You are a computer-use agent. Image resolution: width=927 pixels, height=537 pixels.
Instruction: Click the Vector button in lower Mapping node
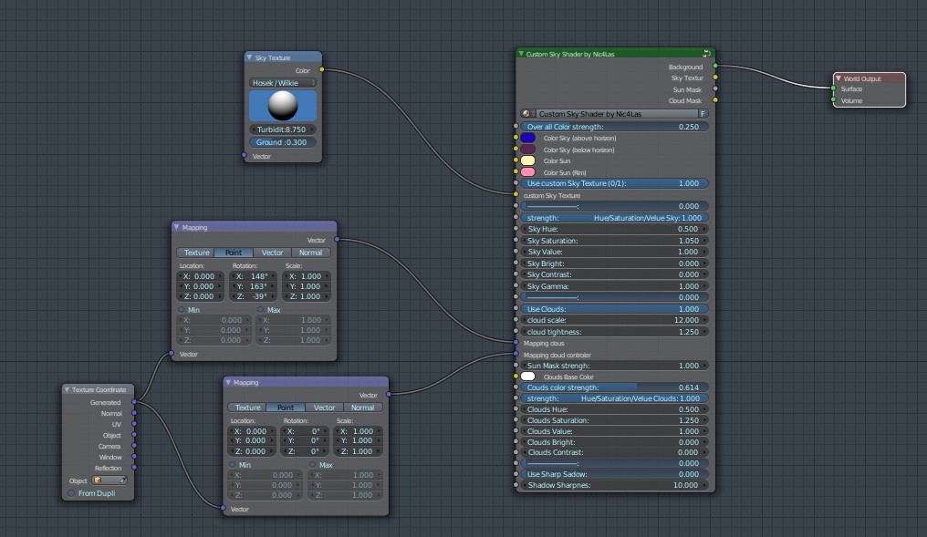pyautogui.click(x=325, y=408)
